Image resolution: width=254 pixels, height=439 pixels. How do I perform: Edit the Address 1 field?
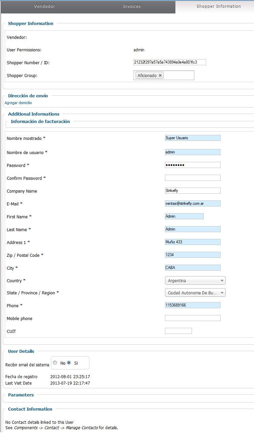tap(193, 242)
